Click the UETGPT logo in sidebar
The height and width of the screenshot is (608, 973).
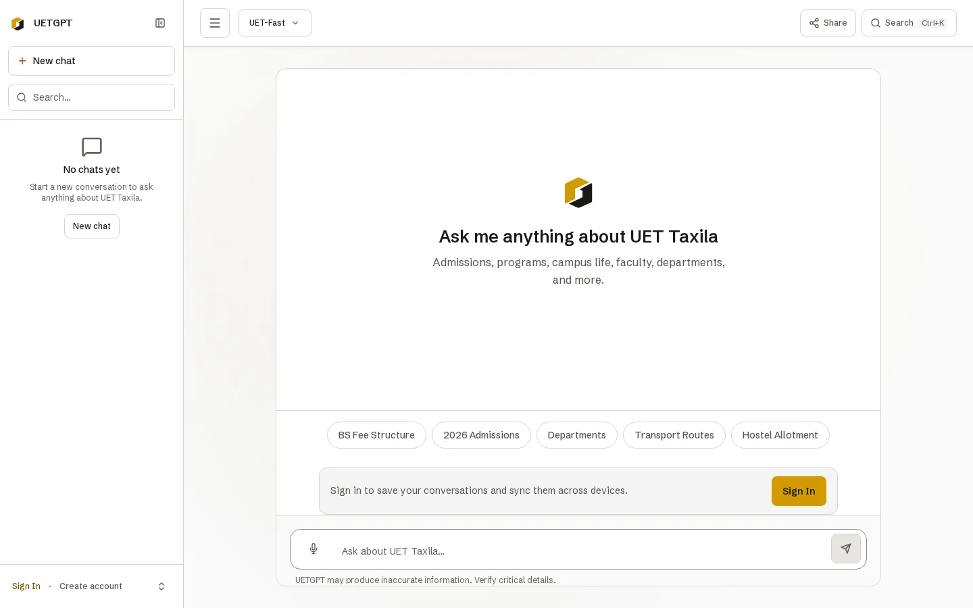coord(18,24)
